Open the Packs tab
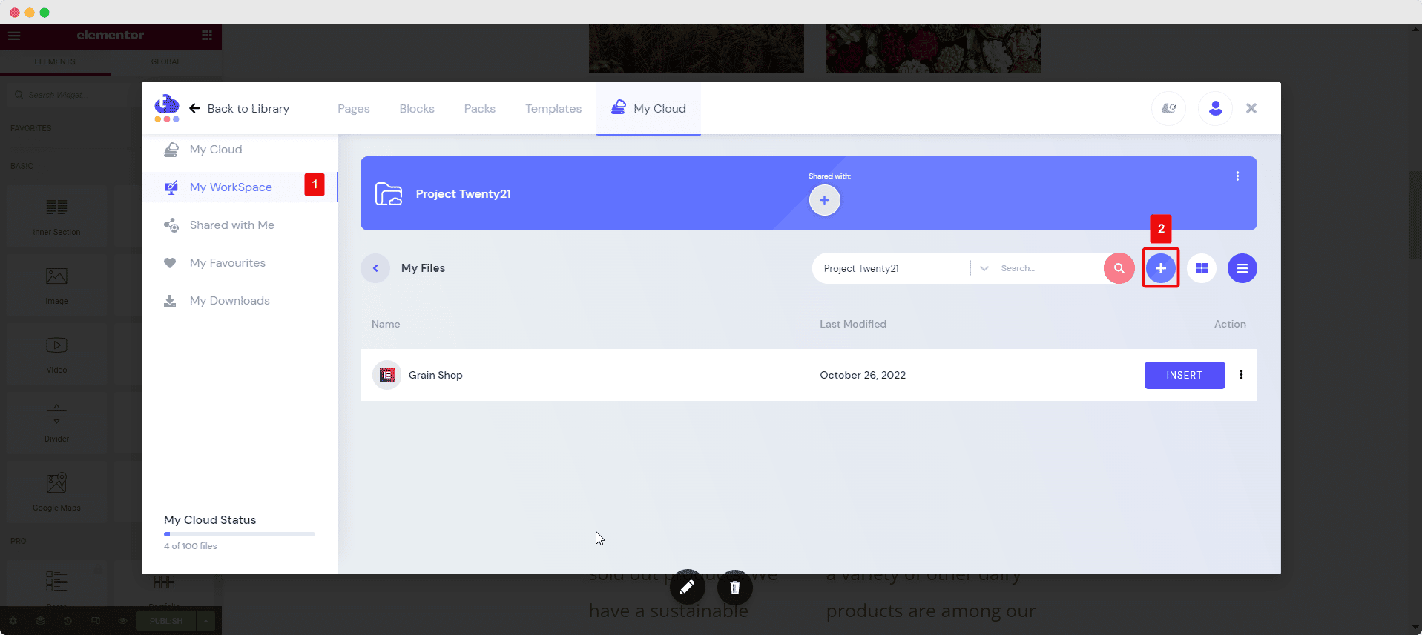Screen dimensions: 1422x635 click(x=480, y=108)
